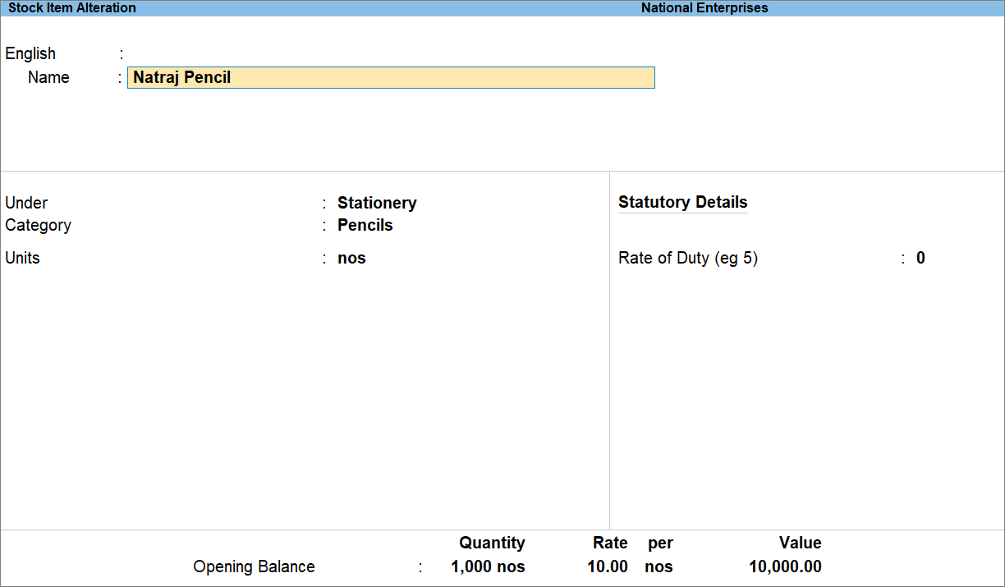Click the opening balance quantity 1,000 nos

tap(488, 566)
